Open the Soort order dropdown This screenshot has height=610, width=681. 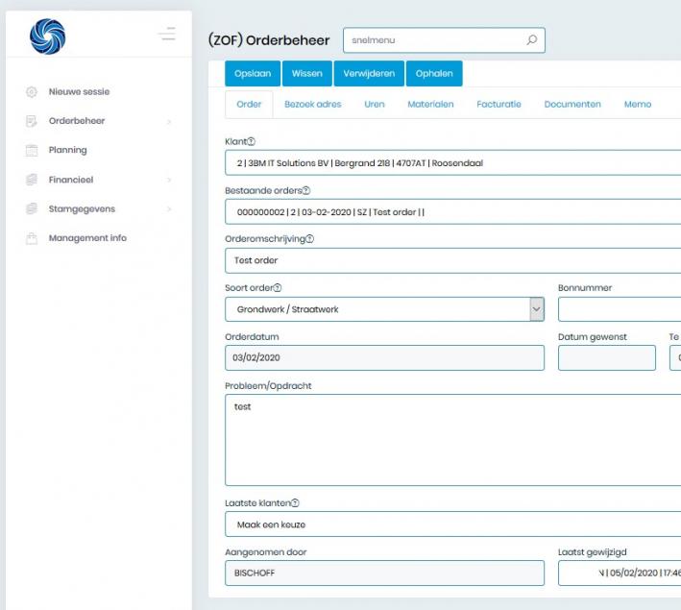click(536, 309)
